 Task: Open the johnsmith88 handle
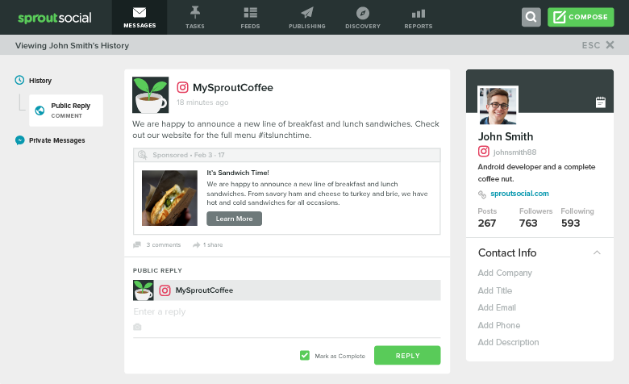pyautogui.click(x=514, y=152)
